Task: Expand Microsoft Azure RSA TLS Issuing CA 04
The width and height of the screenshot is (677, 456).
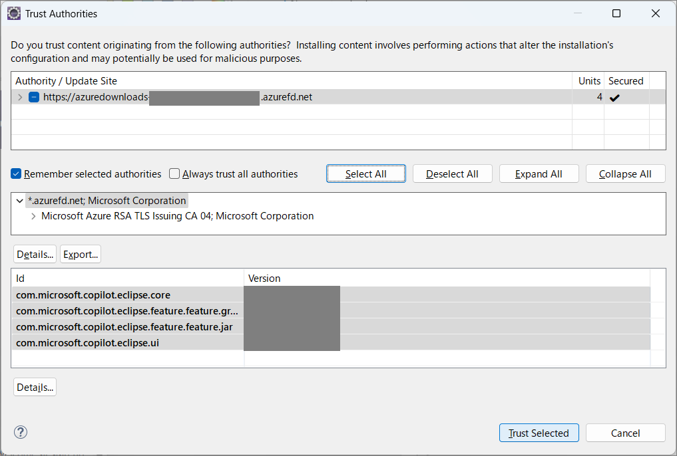Action: point(33,216)
